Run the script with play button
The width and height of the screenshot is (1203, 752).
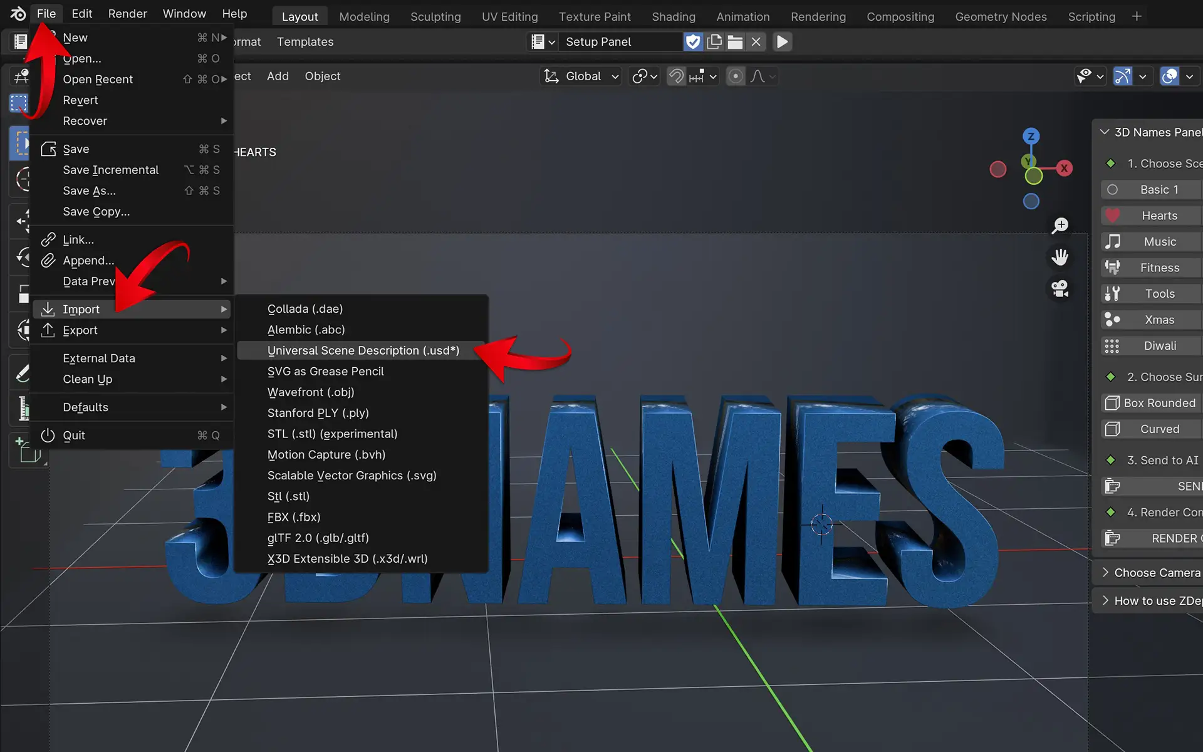(x=782, y=42)
